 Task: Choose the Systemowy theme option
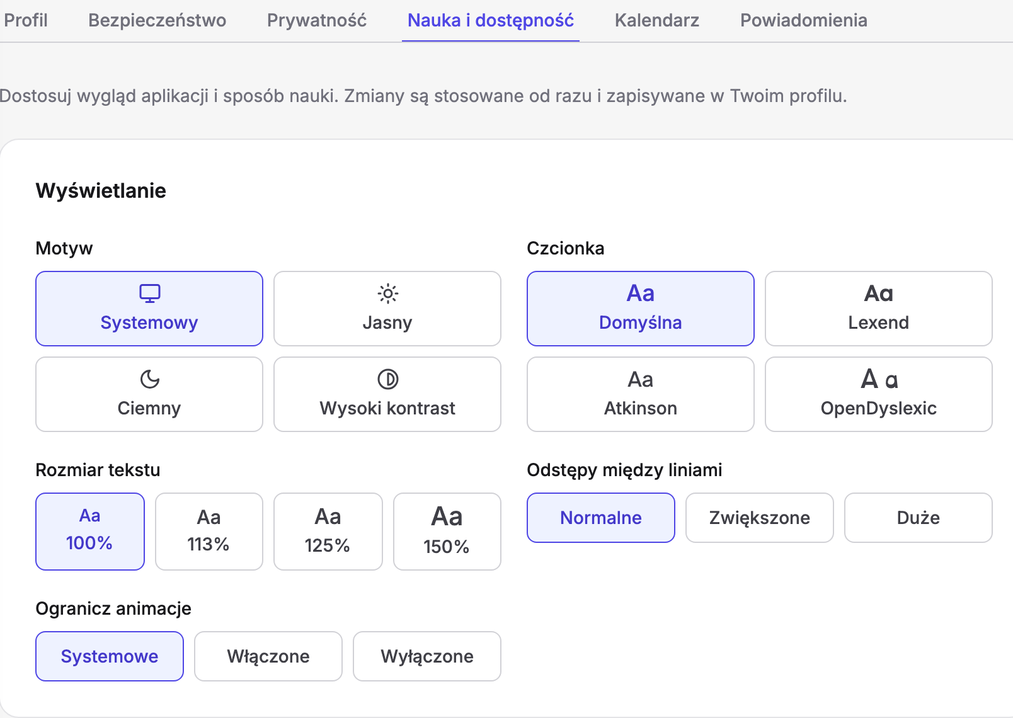coord(149,309)
